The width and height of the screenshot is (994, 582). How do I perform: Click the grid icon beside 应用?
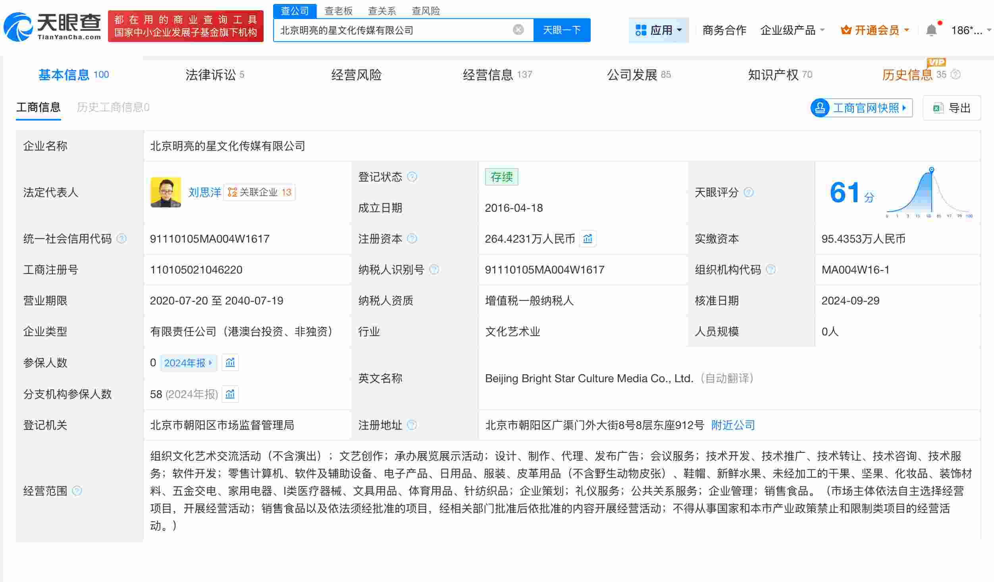[x=641, y=30]
